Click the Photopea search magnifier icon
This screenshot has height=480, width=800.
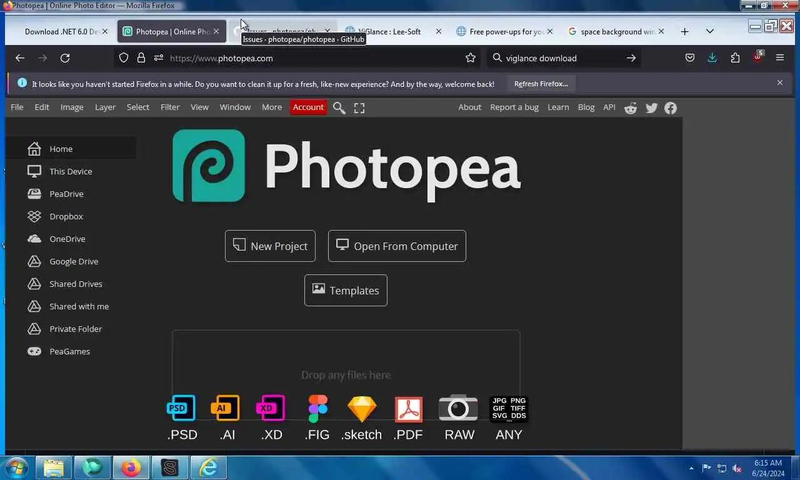(339, 107)
